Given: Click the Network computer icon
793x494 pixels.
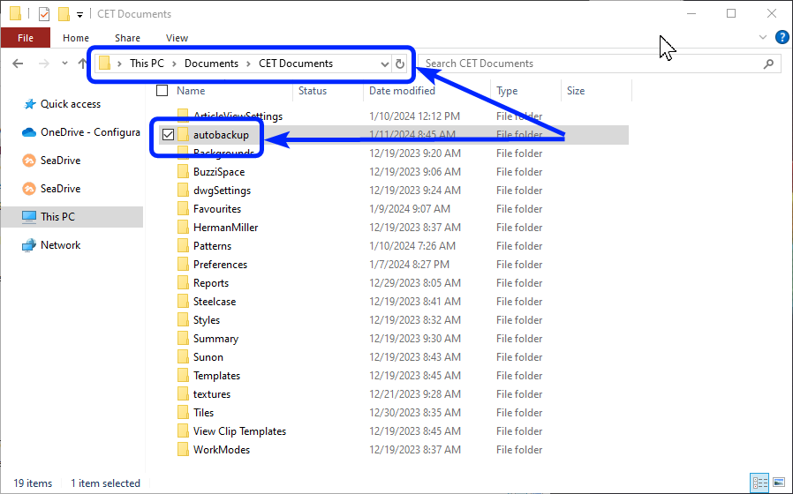Looking at the screenshot, I should (29, 245).
